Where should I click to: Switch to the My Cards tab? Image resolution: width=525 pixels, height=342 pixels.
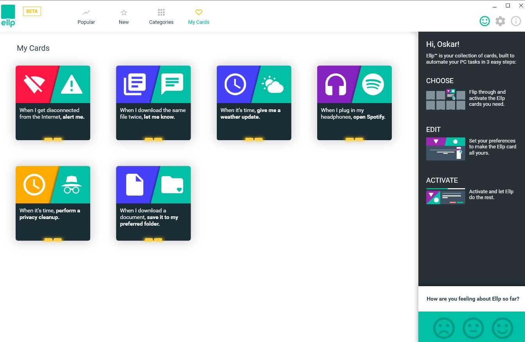[x=199, y=17]
